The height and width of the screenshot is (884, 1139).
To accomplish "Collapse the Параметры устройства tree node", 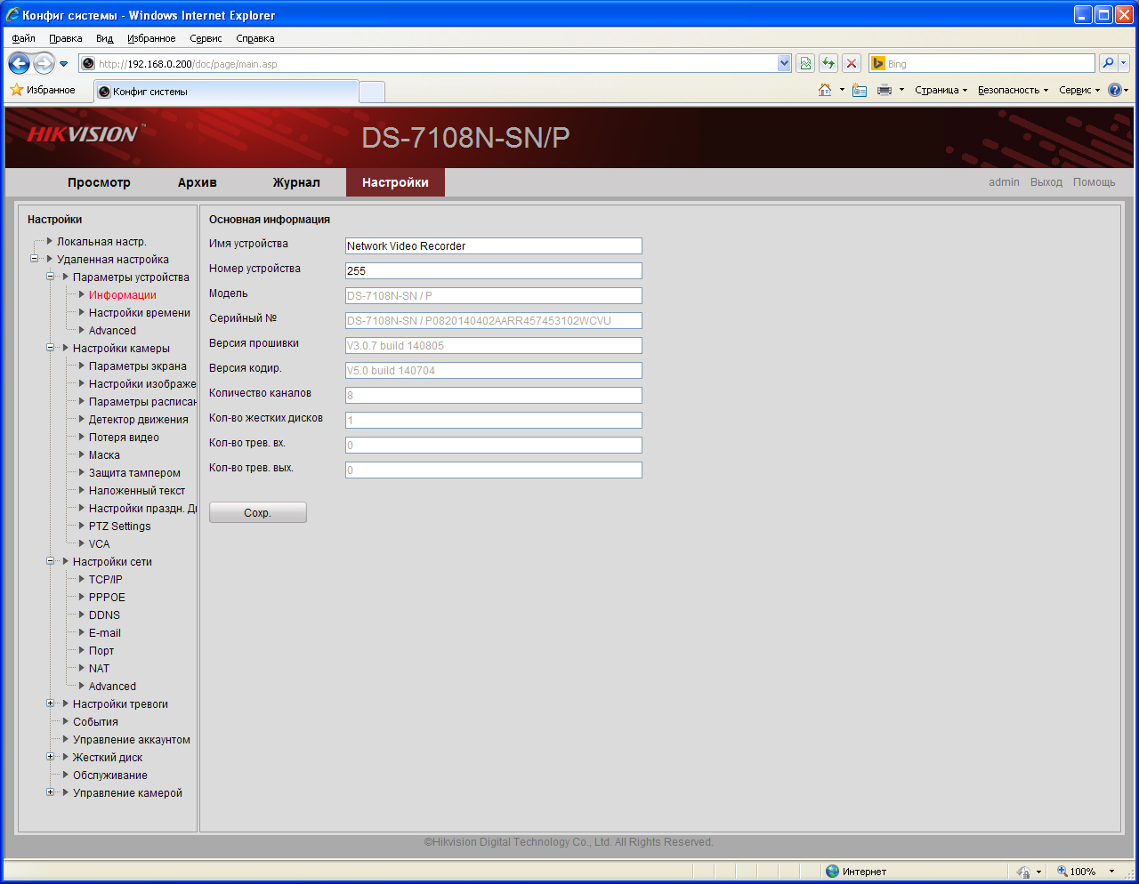I will point(50,277).
